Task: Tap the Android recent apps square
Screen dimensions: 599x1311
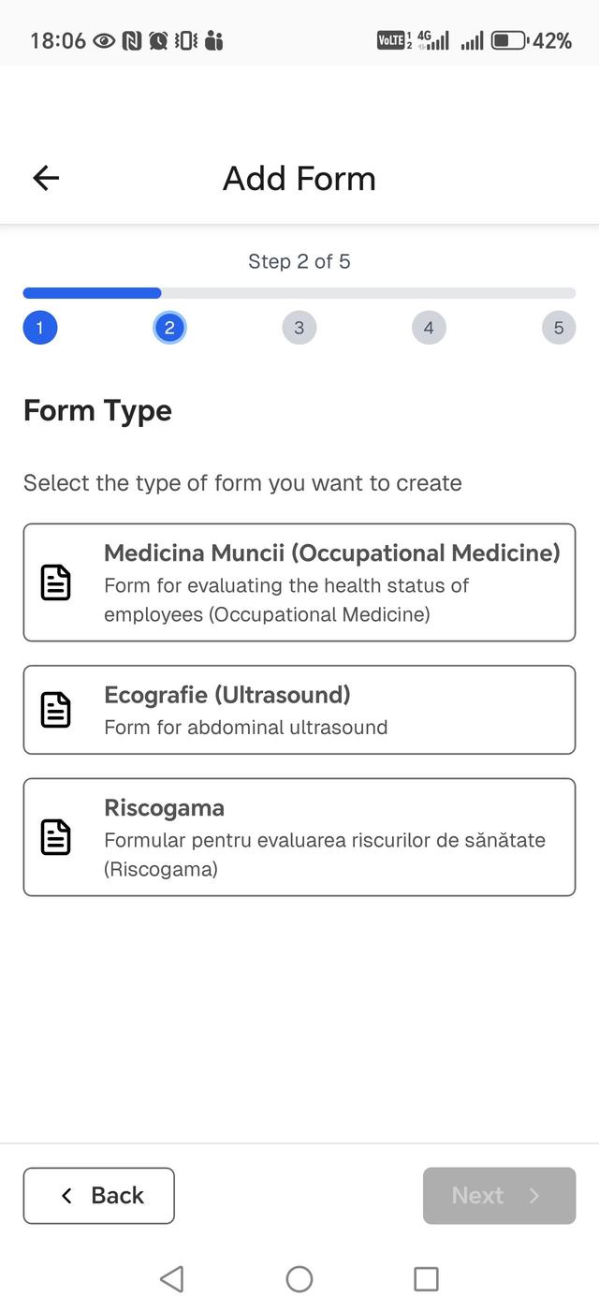Action: point(426,1279)
